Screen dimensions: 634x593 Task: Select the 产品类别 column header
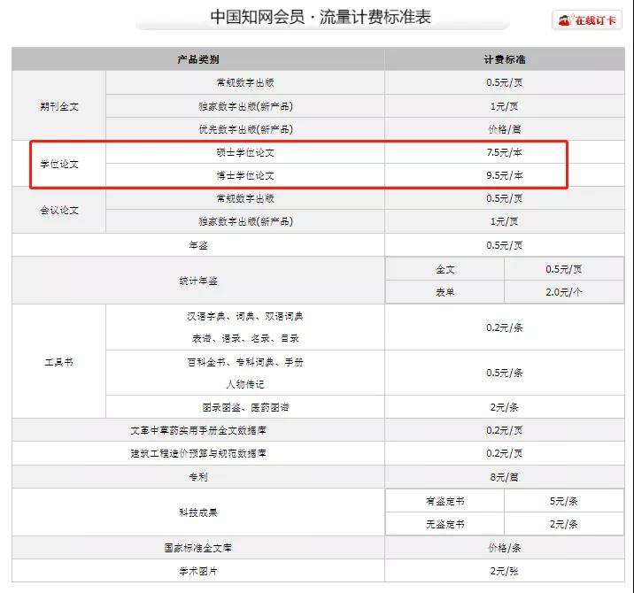[198, 59]
